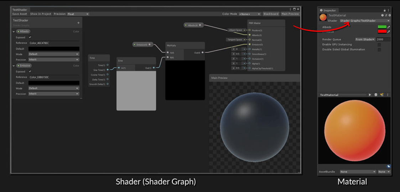400x192 pixels.
Task: Open Albedo Default color swatch in blackboard
Action: point(54,48)
